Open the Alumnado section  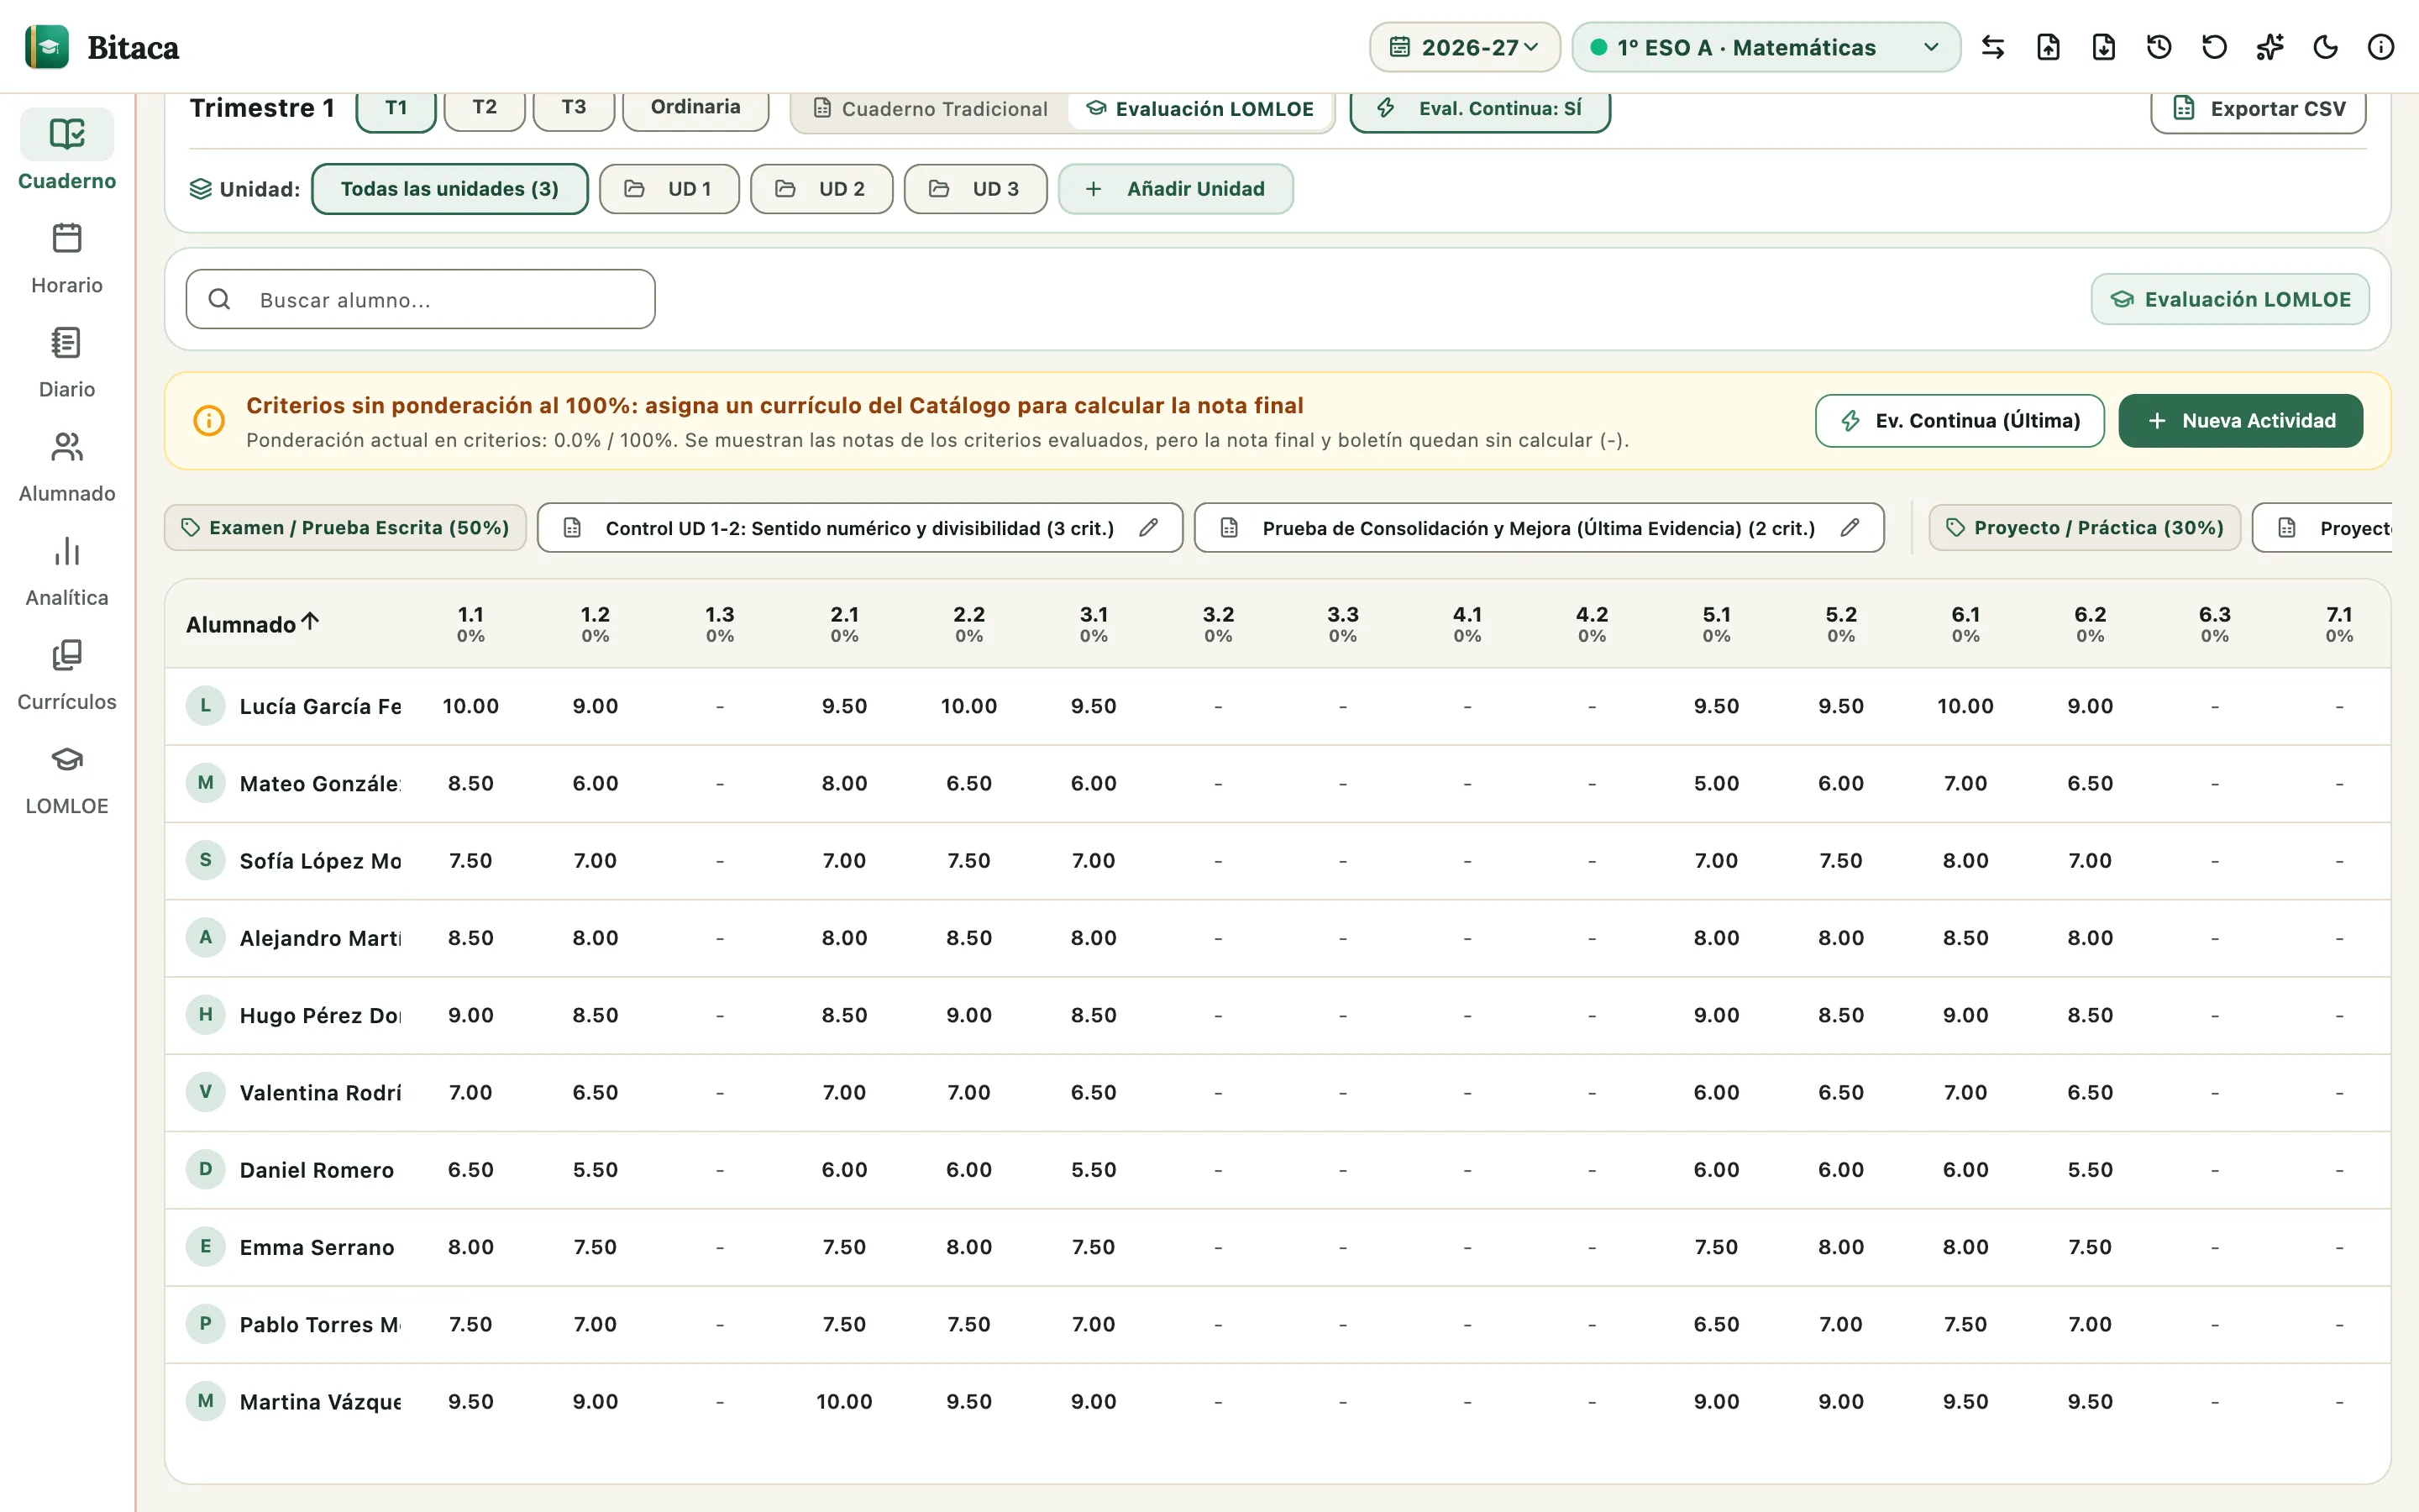[x=67, y=466]
